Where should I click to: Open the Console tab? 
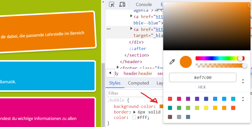(x=144, y=5)
